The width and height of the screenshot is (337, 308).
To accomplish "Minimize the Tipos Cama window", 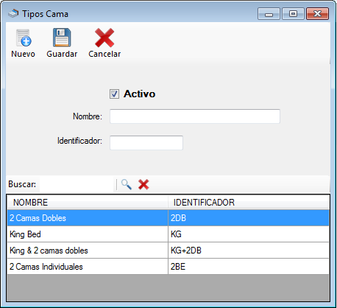I will 269,13.
